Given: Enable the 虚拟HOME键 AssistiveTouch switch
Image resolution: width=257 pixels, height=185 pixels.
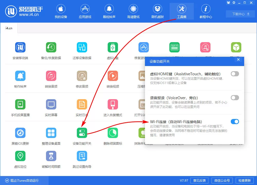Looking at the screenshot, I should 235,74.
